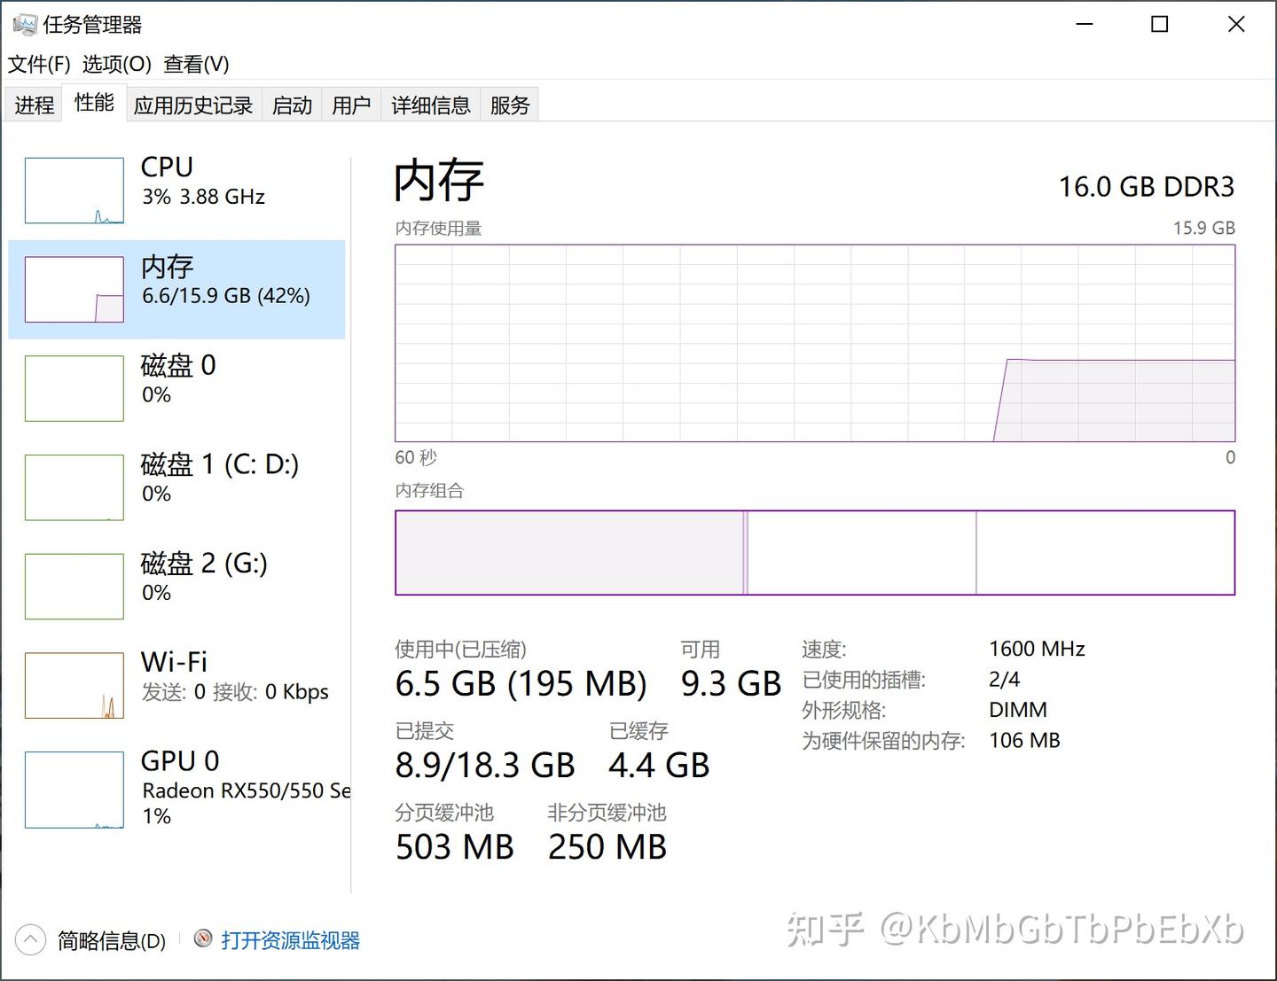The width and height of the screenshot is (1277, 981).
Task: Switch to the 服务 tab
Action: (510, 105)
